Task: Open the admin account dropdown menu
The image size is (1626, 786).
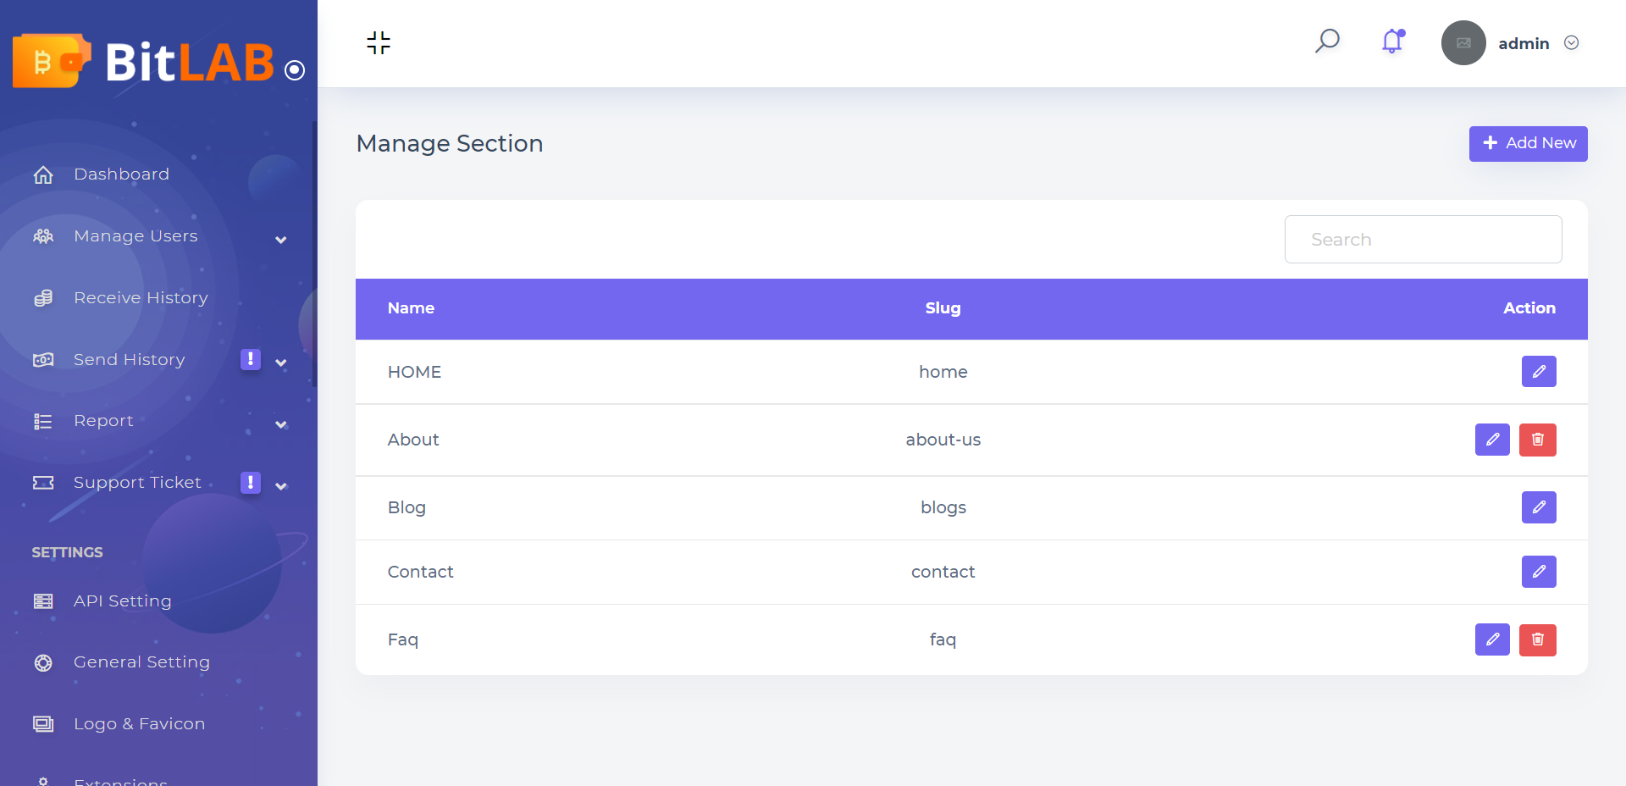Action: coord(1573,42)
